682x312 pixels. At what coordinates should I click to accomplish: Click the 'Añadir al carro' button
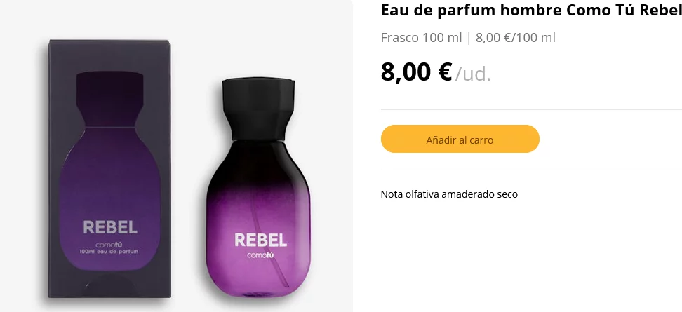(x=460, y=139)
